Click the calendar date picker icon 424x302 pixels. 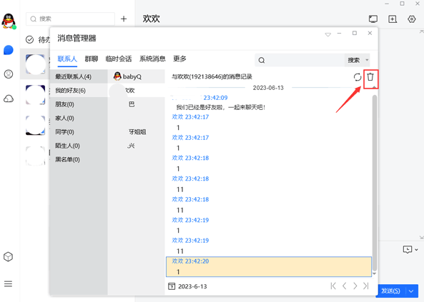[172, 286]
